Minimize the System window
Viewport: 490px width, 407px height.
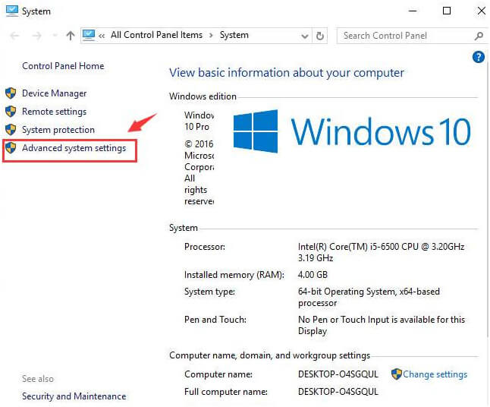[x=413, y=11]
